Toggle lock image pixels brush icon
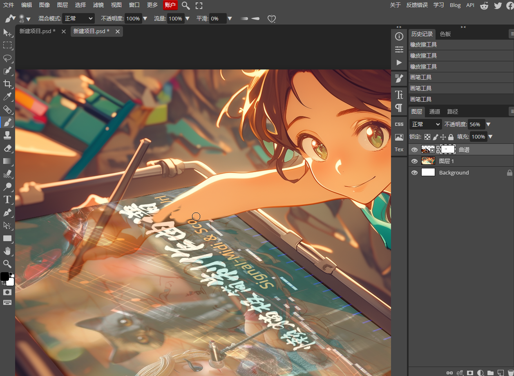 [436, 137]
